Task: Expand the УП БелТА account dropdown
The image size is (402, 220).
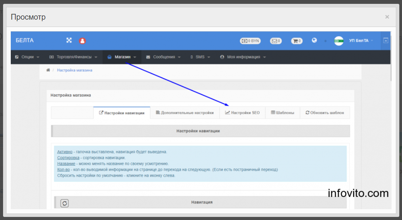Action: pyautogui.click(x=361, y=40)
